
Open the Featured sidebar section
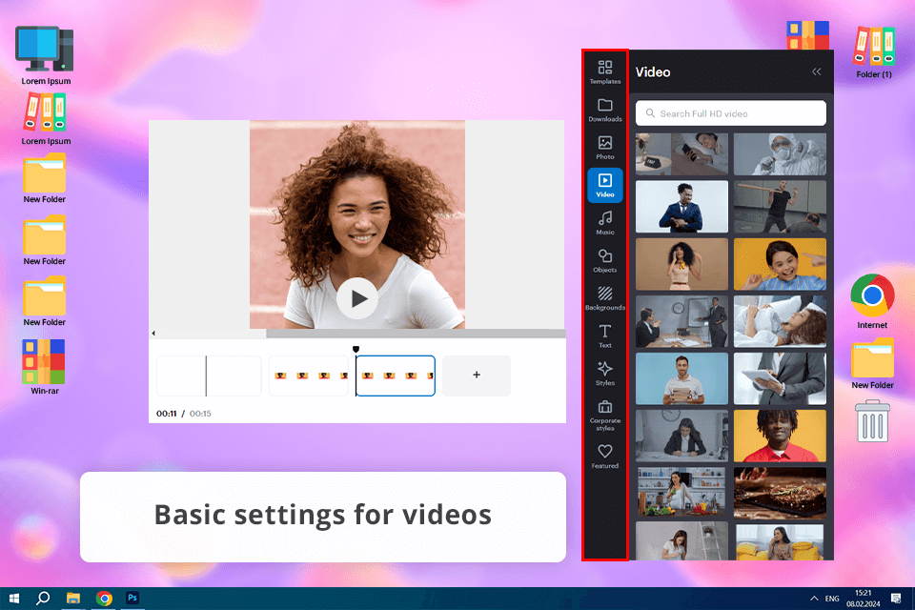tap(604, 457)
